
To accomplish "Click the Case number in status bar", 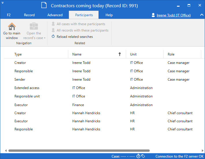I will tap(123, 156).
